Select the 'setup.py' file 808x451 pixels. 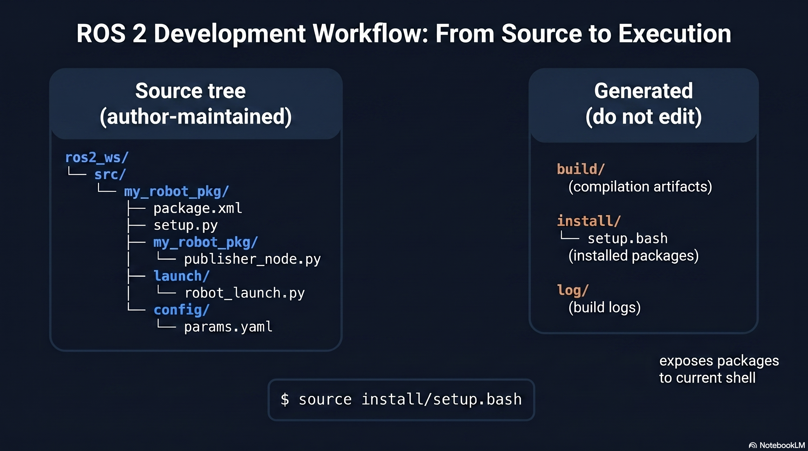point(185,225)
